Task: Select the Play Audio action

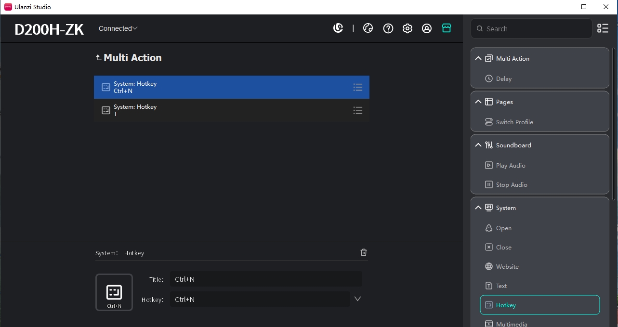Action: point(510,165)
